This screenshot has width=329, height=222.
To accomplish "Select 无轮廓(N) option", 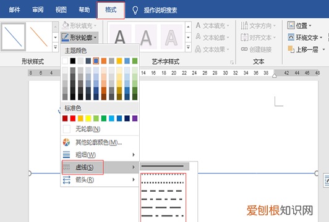I will (100, 129).
